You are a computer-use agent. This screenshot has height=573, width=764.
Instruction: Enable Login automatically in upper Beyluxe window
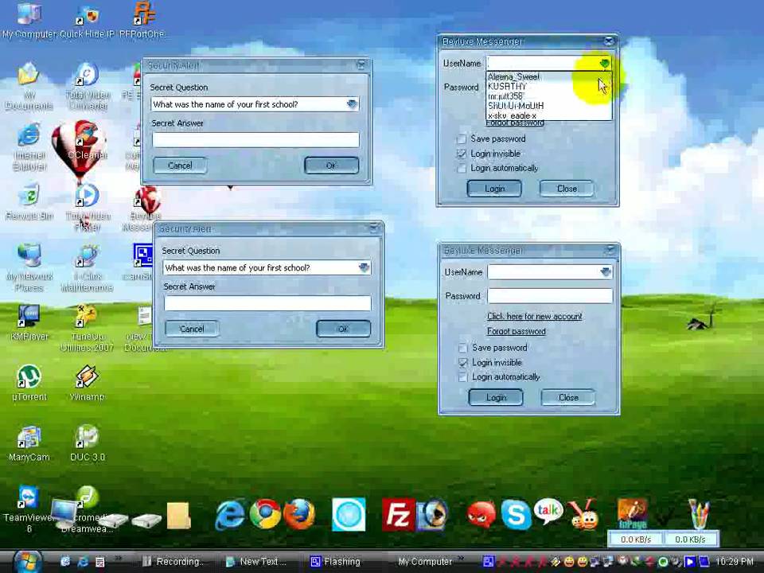pos(462,169)
